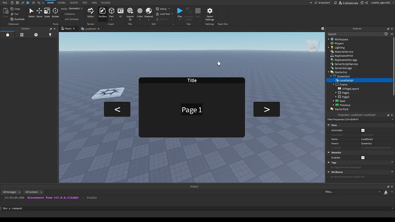Open the Terrain Editor
This screenshot has height=222, width=395.
(x=90, y=13)
